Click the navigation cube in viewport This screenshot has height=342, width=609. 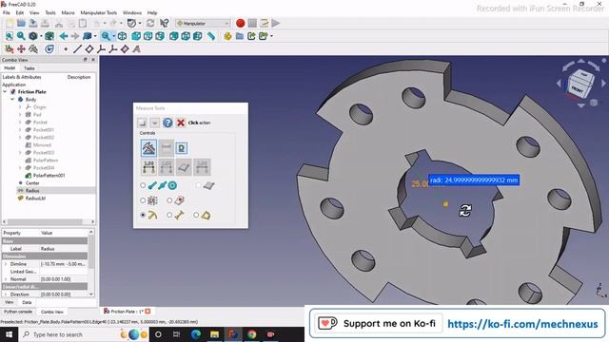point(581,83)
